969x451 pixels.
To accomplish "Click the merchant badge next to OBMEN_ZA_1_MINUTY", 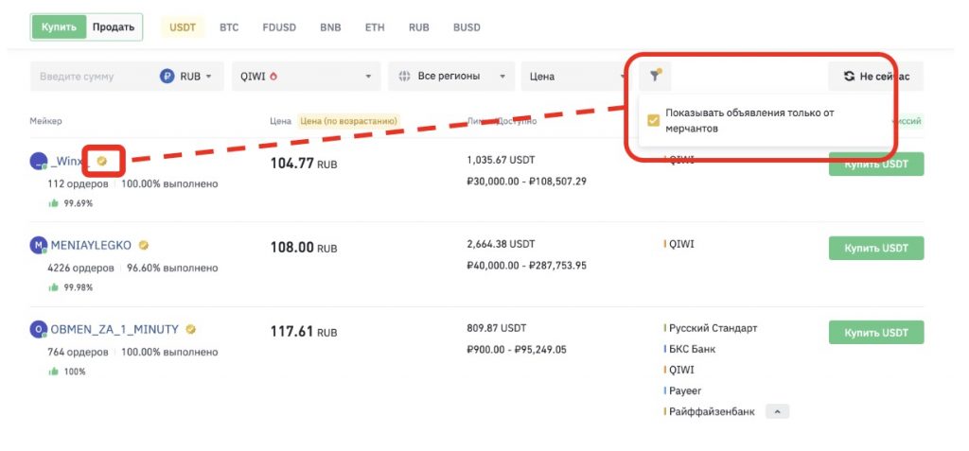I will click(191, 329).
